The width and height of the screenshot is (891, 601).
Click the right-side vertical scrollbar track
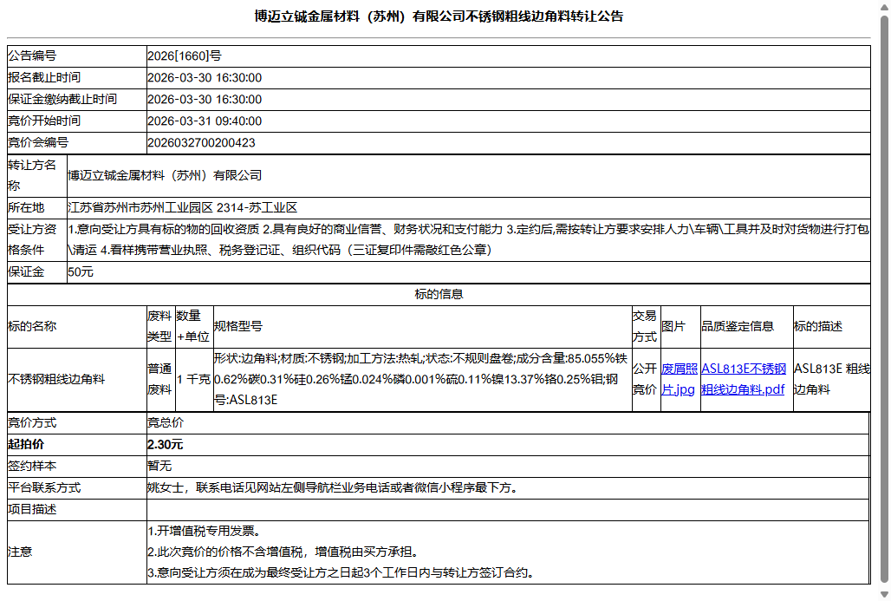click(x=883, y=304)
